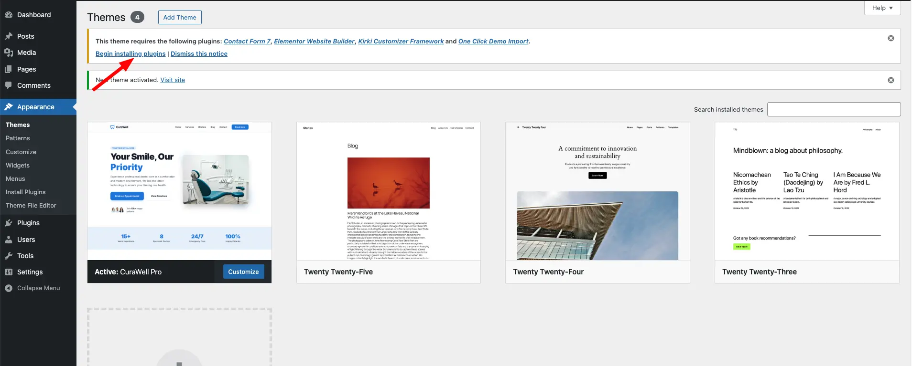Open the Settings menu

pos(38,272)
